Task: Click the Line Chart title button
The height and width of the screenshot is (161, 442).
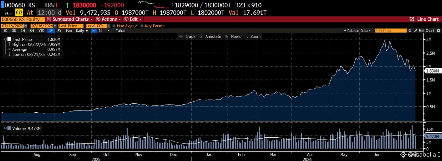Action: pos(428,19)
